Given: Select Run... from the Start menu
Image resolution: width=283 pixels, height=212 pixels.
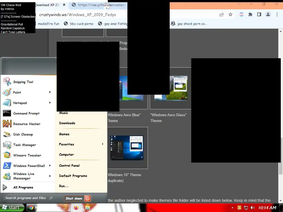Looking at the screenshot, I should [x=64, y=186].
